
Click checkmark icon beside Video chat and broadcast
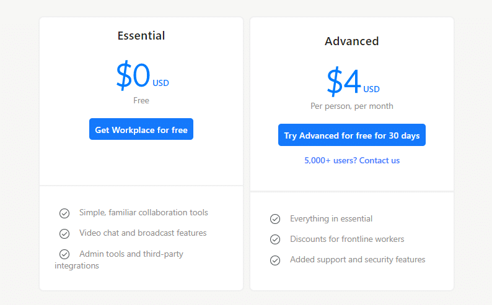pyautogui.click(x=64, y=234)
